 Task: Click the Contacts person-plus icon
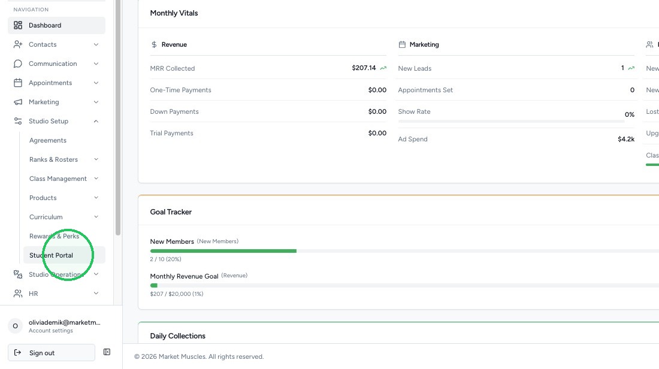[x=17, y=44]
